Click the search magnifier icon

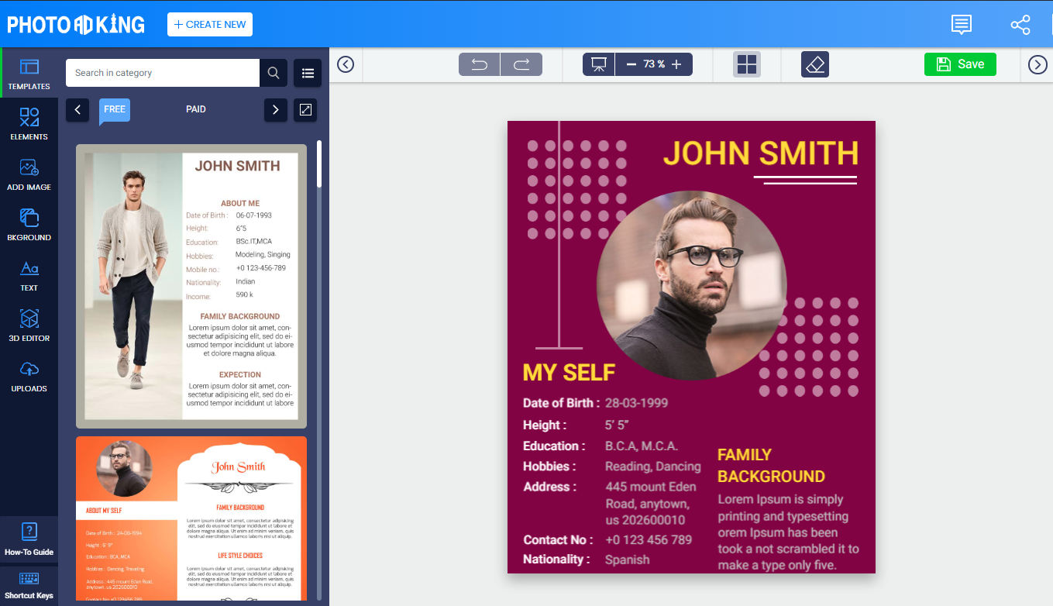point(273,72)
